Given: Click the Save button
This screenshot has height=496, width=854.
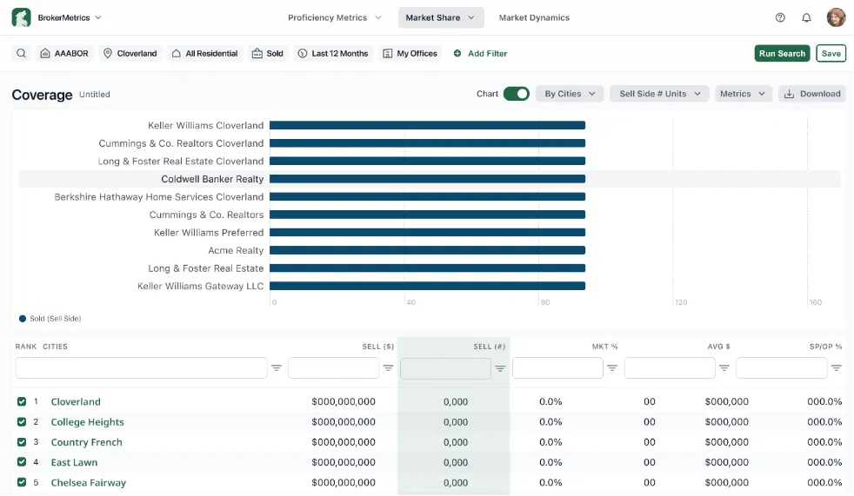Looking at the screenshot, I should pyautogui.click(x=831, y=53).
